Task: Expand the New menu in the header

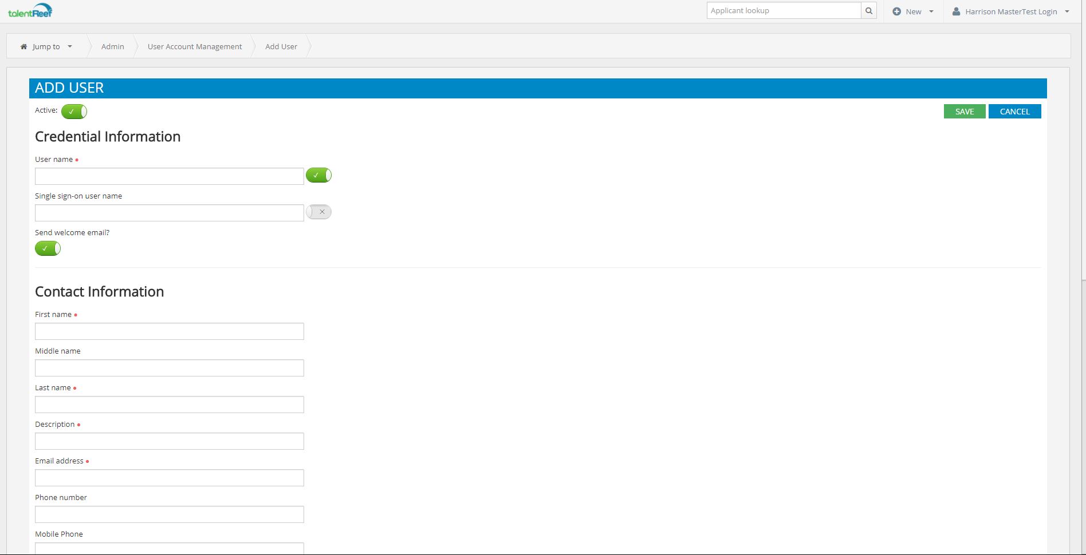Action: pyautogui.click(x=913, y=11)
